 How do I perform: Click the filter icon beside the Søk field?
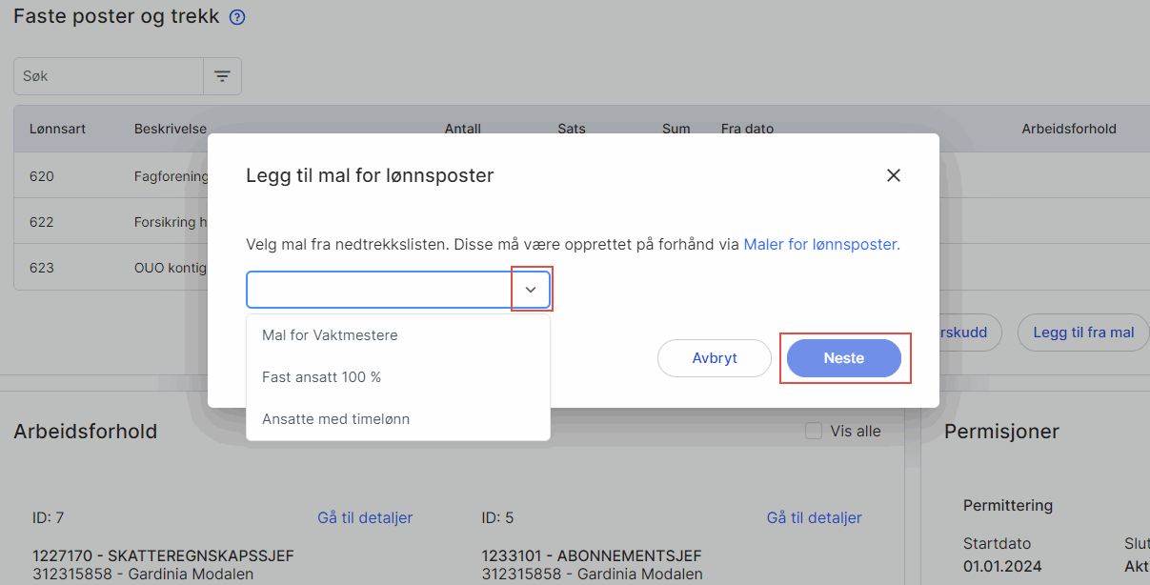(x=222, y=75)
